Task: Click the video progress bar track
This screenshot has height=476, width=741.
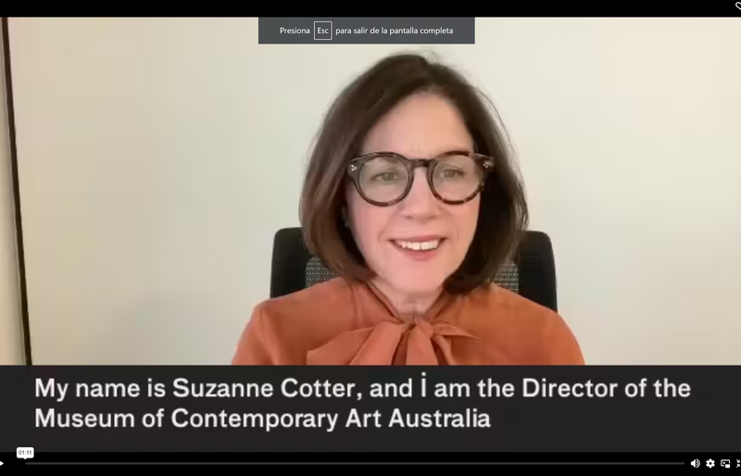Action: [355, 463]
